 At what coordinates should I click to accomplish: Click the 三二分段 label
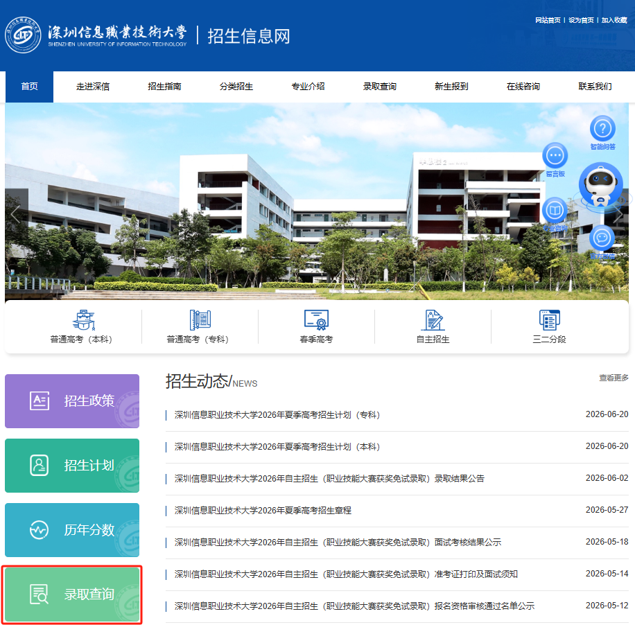pyautogui.click(x=549, y=340)
